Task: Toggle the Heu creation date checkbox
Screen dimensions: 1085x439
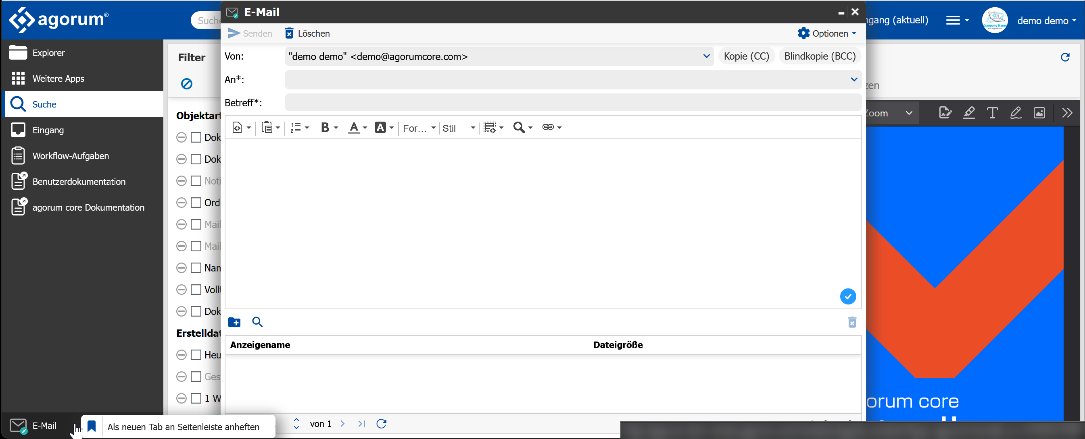Action: (x=196, y=355)
